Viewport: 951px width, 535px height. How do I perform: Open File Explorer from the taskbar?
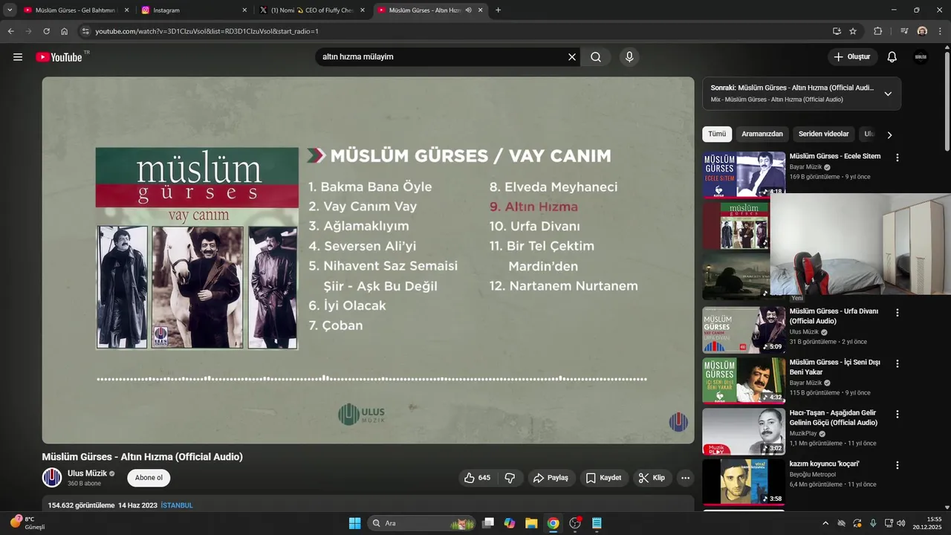[x=531, y=523]
